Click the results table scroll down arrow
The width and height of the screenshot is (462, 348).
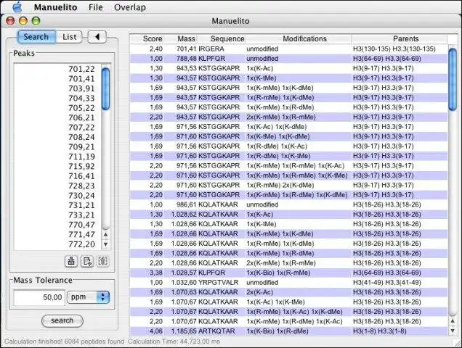(x=453, y=331)
